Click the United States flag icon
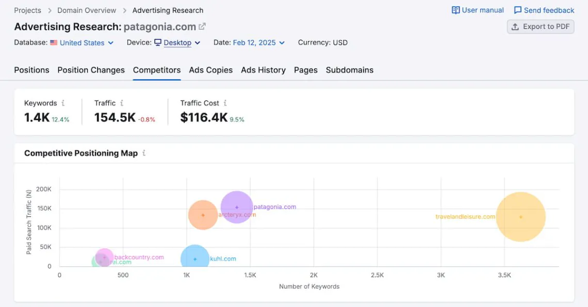The width and height of the screenshot is (588, 307). click(x=54, y=43)
